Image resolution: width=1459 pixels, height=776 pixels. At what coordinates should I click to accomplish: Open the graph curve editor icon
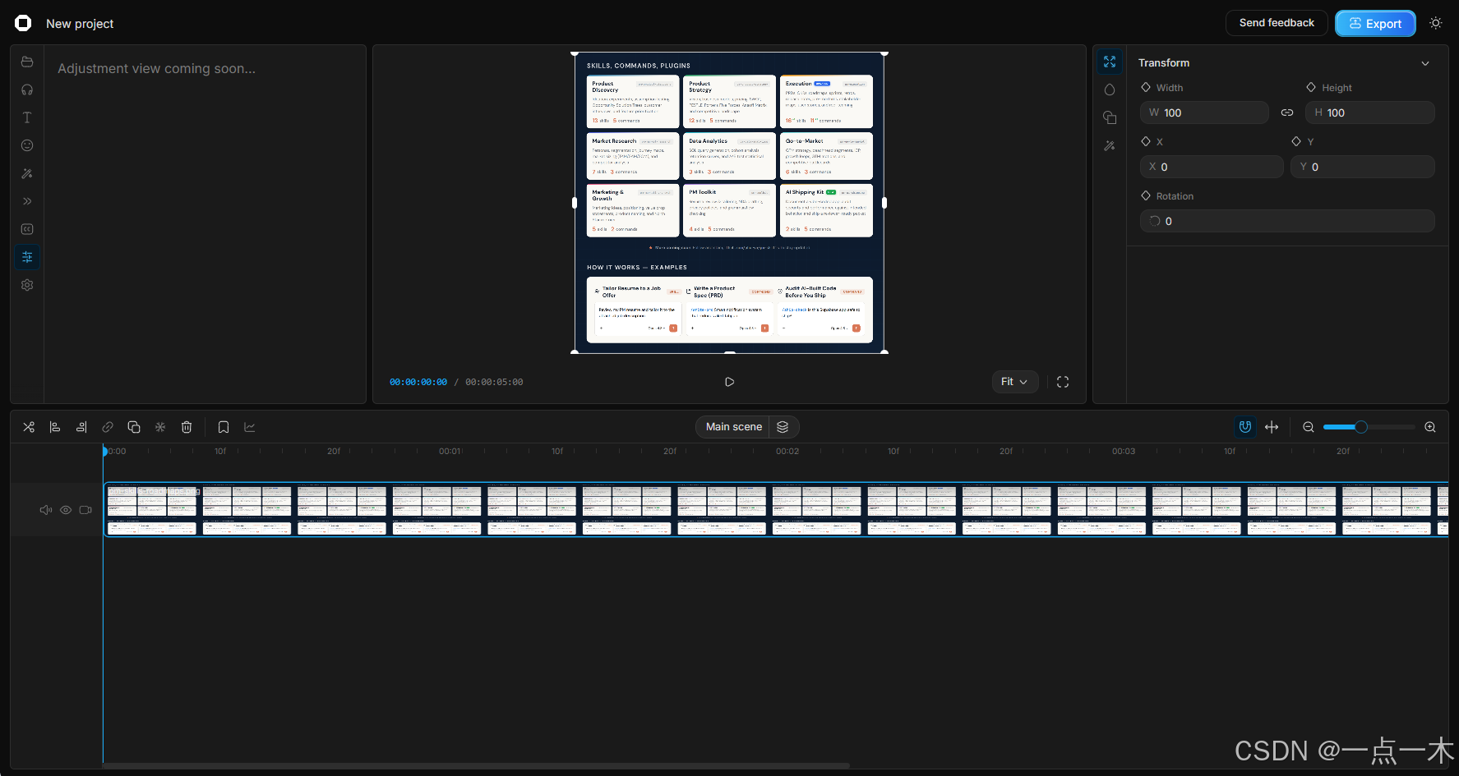[x=250, y=427]
